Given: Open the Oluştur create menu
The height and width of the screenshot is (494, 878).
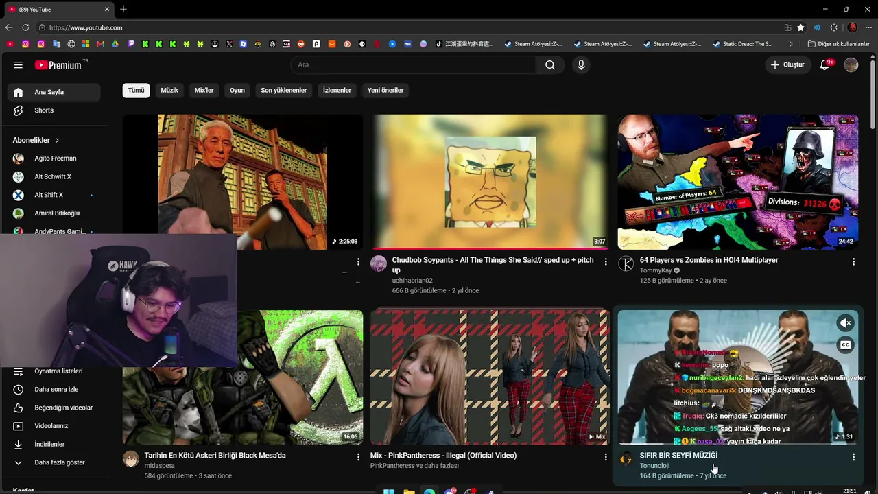Looking at the screenshot, I should point(787,65).
